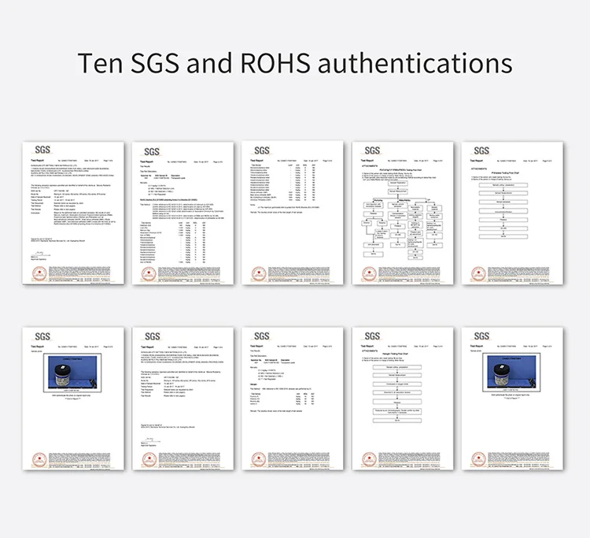The height and width of the screenshot is (538, 590).
Task: Click the "Ten SGS and ROHS authentications" heading
Action: (x=295, y=62)
